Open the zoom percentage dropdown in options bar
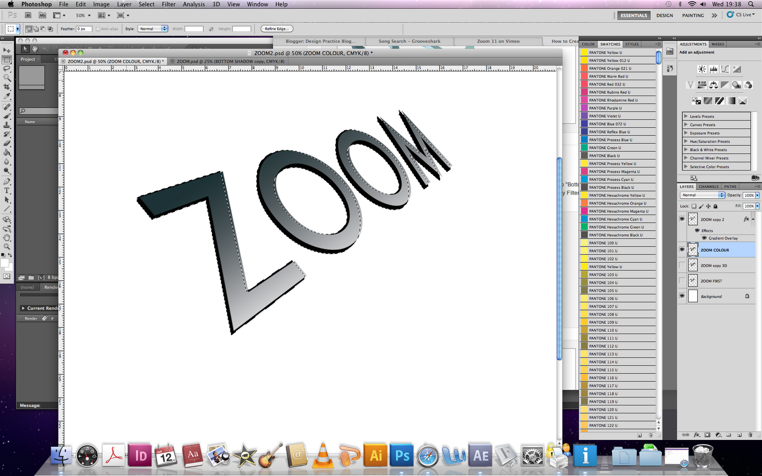The height and width of the screenshot is (476, 762). (x=89, y=15)
